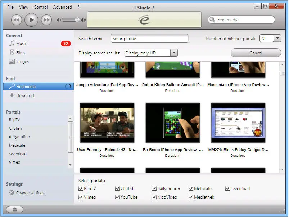Open Change settings via the gear icon
Viewport: 289px width, 217px height.
coord(12,193)
